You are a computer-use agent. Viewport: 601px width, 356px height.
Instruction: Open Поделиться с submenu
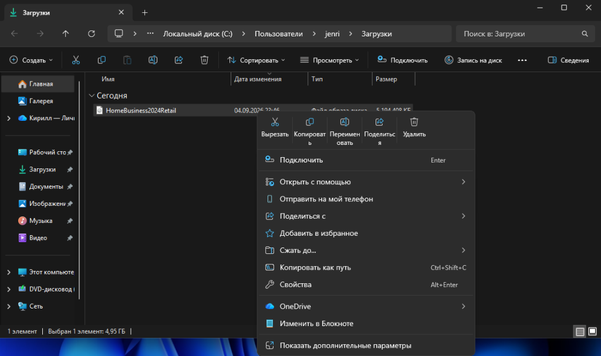[366, 216]
